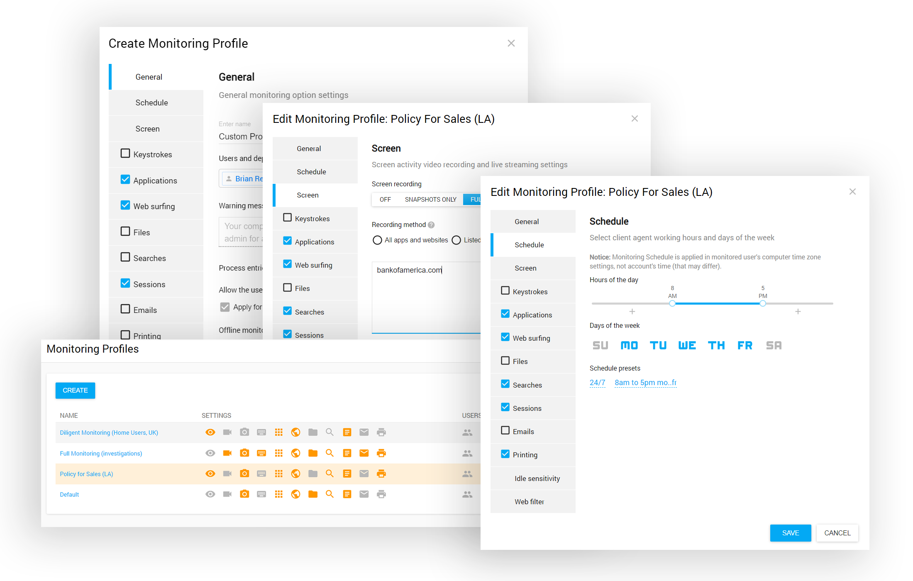This screenshot has width=913, height=581.
Task: Click users icon in Default profile row
Action: (x=467, y=494)
